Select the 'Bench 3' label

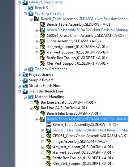point(41,8)
